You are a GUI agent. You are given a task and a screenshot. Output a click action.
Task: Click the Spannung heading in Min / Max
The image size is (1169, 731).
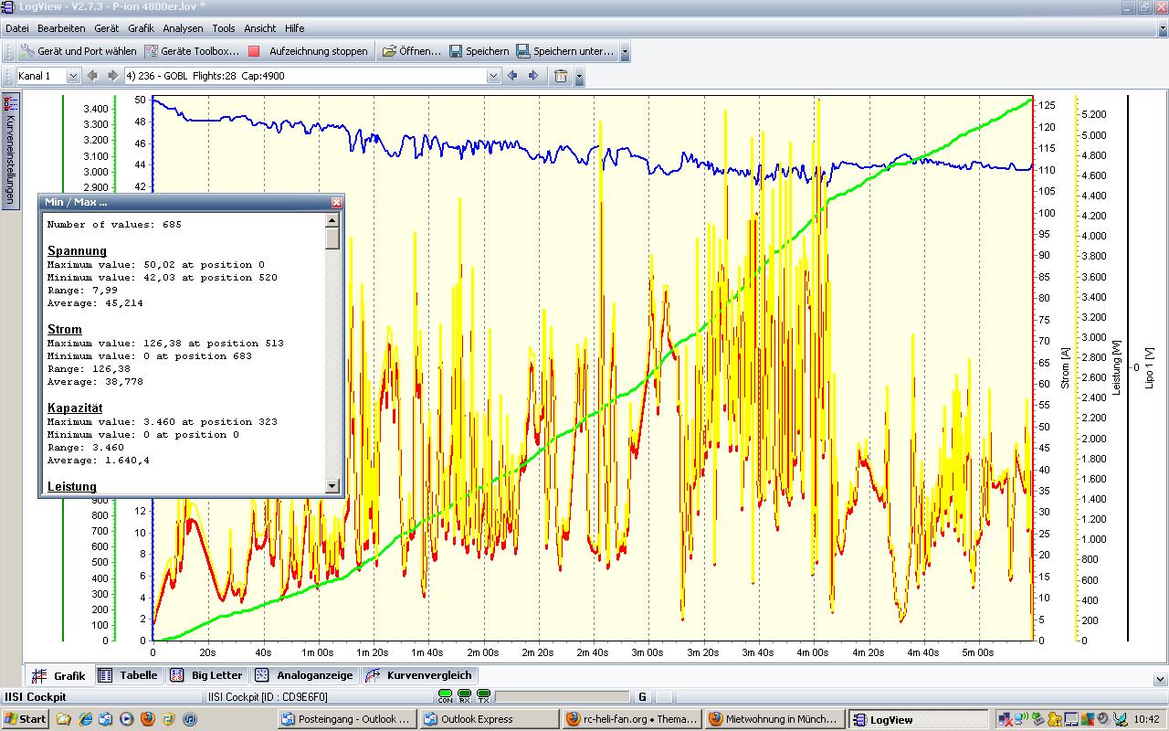click(x=77, y=250)
